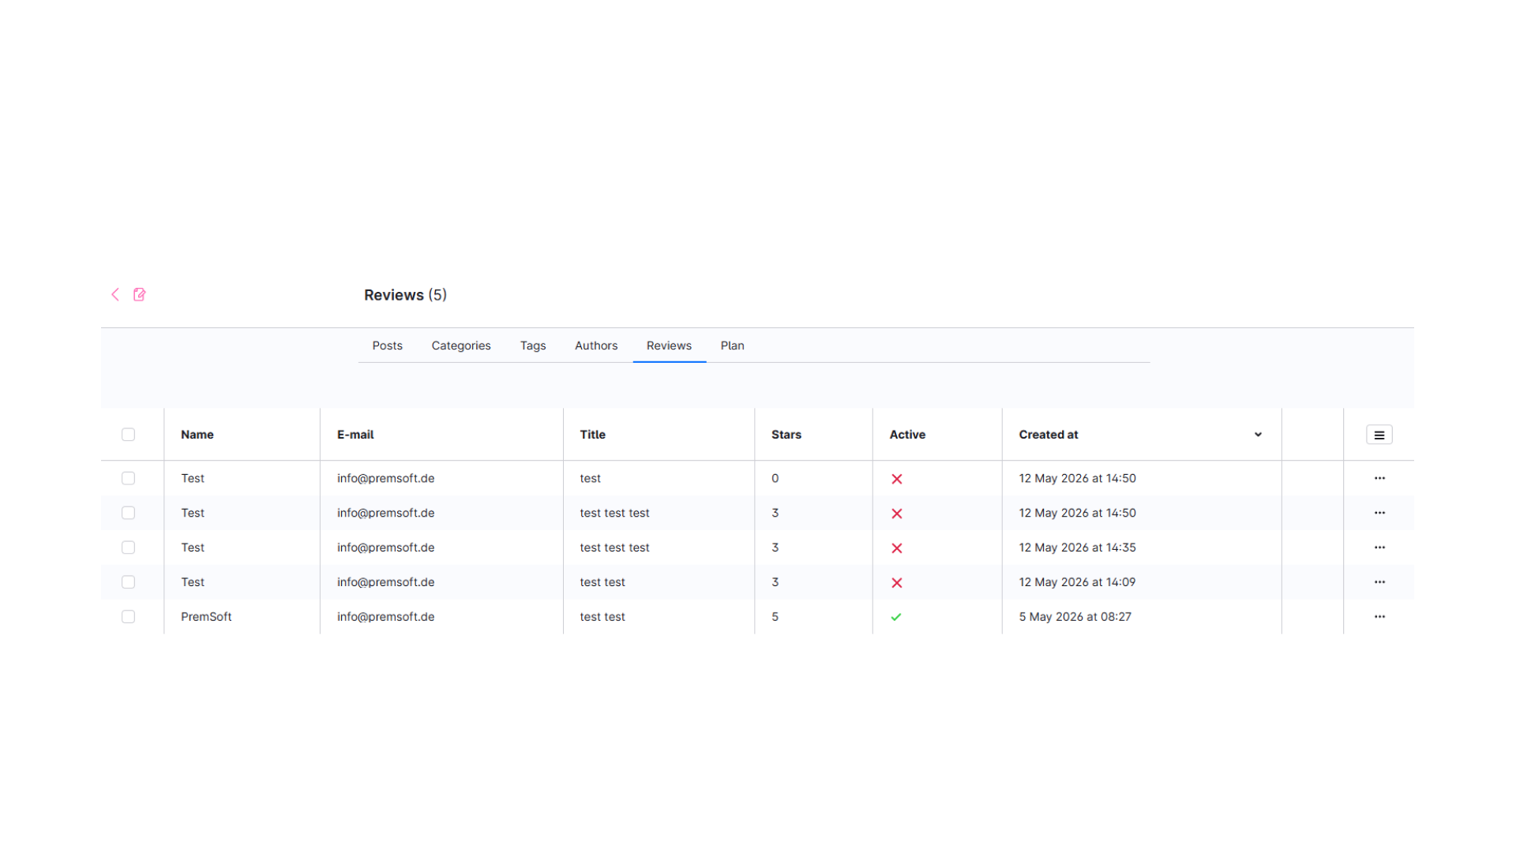Open actions menu for second 14:50 review
The width and height of the screenshot is (1516, 852).
tap(1379, 513)
